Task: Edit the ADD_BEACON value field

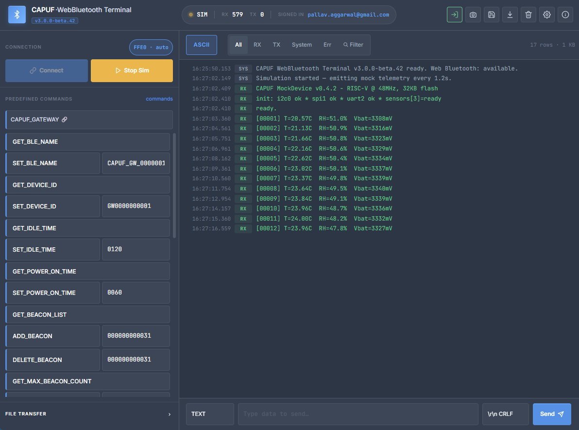Action: point(136,336)
